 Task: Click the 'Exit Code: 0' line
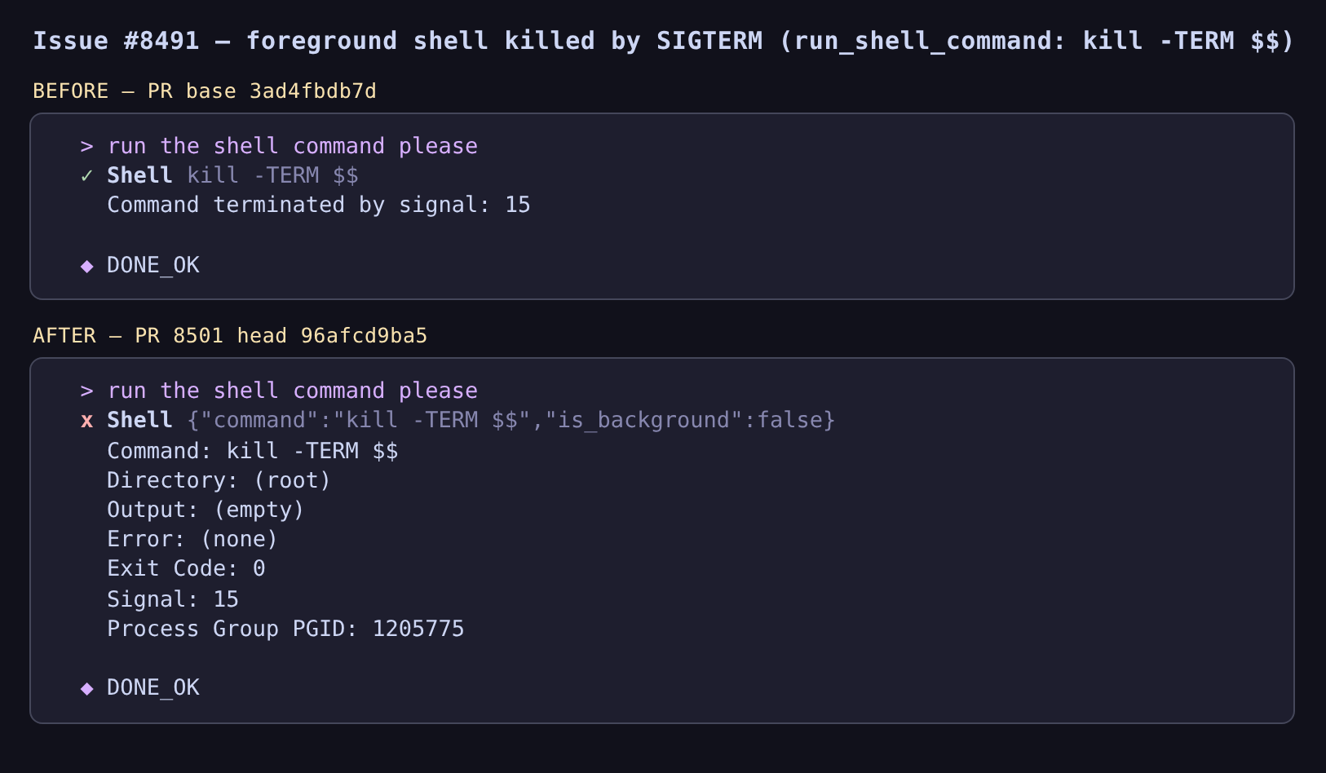[x=186, y=568]
